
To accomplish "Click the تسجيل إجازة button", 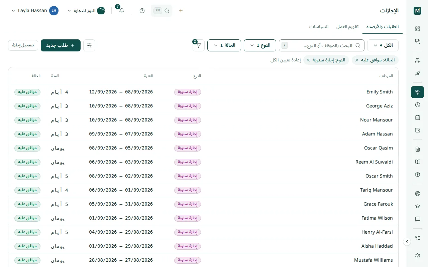I will point(23,45).
